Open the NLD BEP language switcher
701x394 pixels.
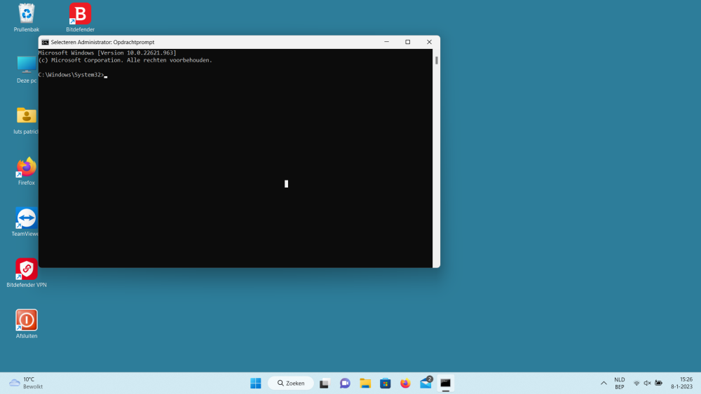(x=620, y=383)
